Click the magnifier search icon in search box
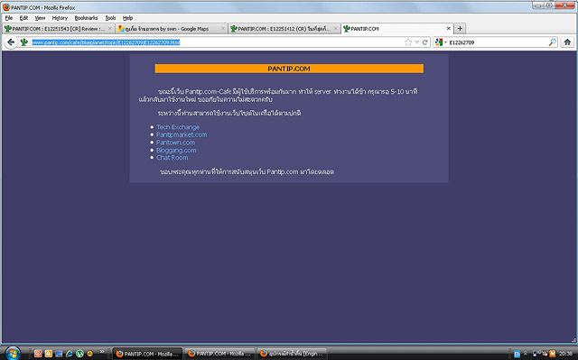Viewport: 578px width, 360px height. (x=552, y=42)
